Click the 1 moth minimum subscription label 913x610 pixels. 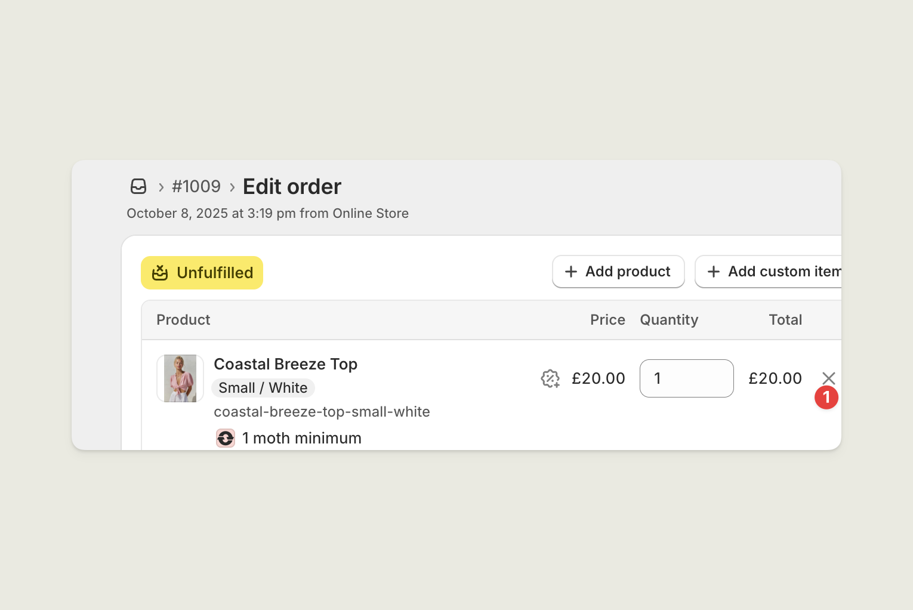click(301, 438)
